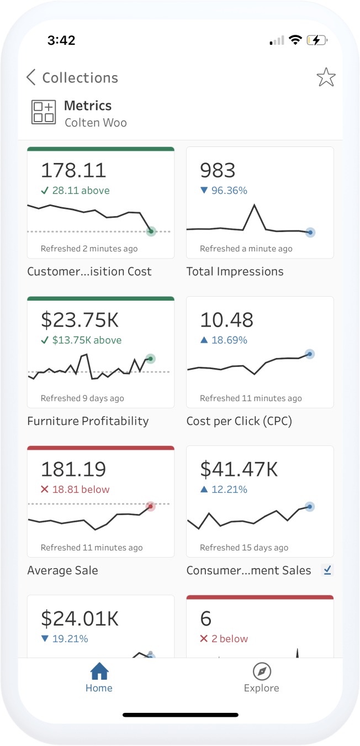
Task: Click the Customer…isition Cost label
Action: (89, 271)
